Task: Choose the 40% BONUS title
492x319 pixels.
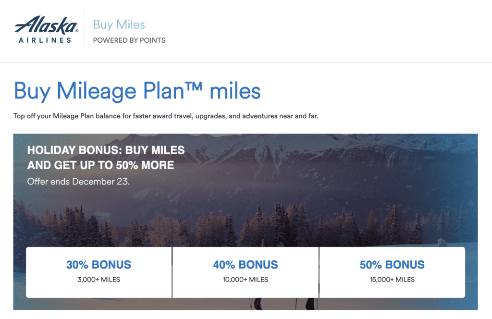Action: pos(245,264)
